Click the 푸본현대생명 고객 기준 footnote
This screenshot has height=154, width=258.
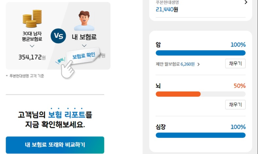25,76
